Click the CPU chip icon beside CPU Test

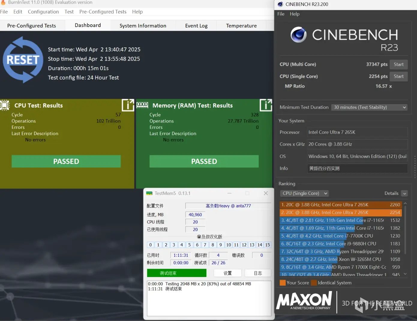[5, 105]
